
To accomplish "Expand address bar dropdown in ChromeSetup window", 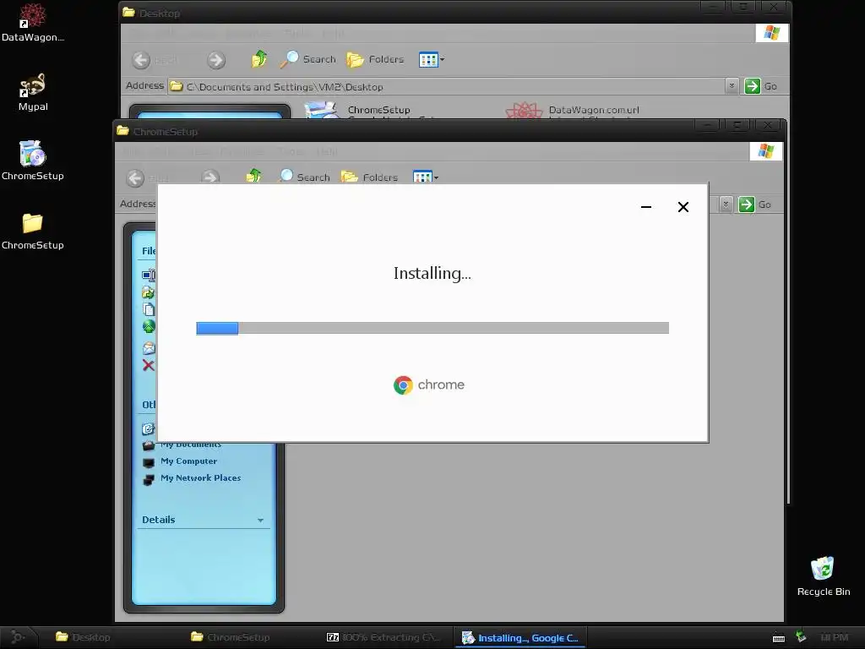I will coord(726,205).
